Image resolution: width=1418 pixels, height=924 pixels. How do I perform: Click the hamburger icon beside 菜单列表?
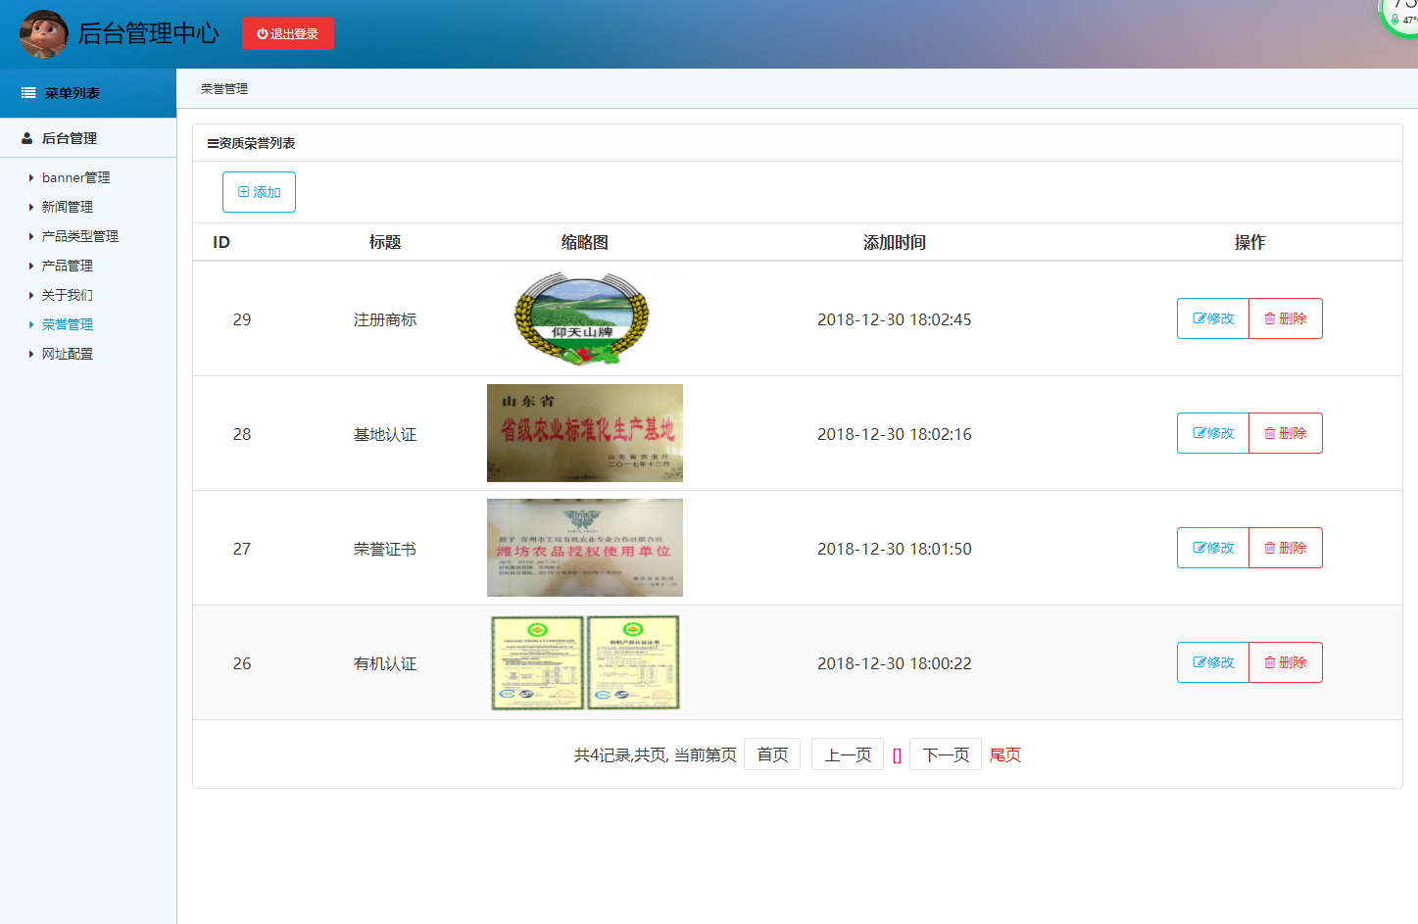[26, 92]
